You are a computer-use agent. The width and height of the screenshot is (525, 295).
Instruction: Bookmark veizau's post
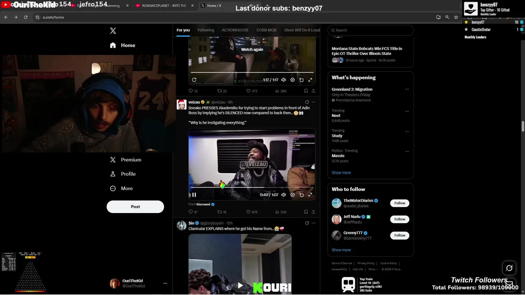pyautogui.click(x=306, y=212)
